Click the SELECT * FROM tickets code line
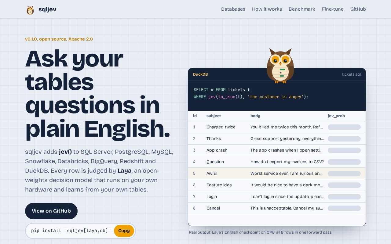The height and width of the screenshot is (244, 391). coord(222,90)
